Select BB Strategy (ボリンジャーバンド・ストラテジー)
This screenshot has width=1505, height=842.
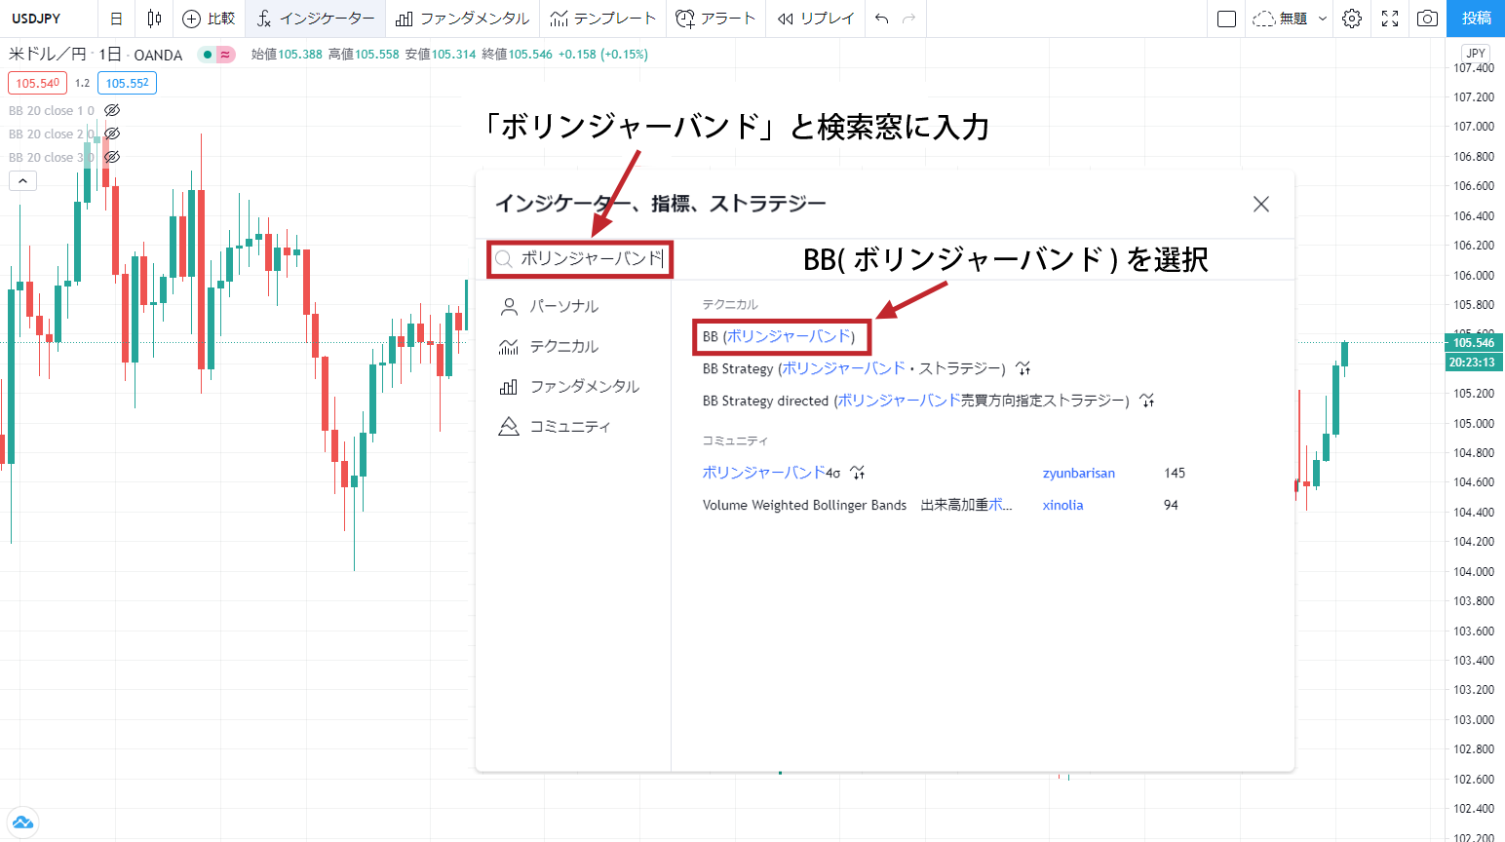[x=855, y=368]
